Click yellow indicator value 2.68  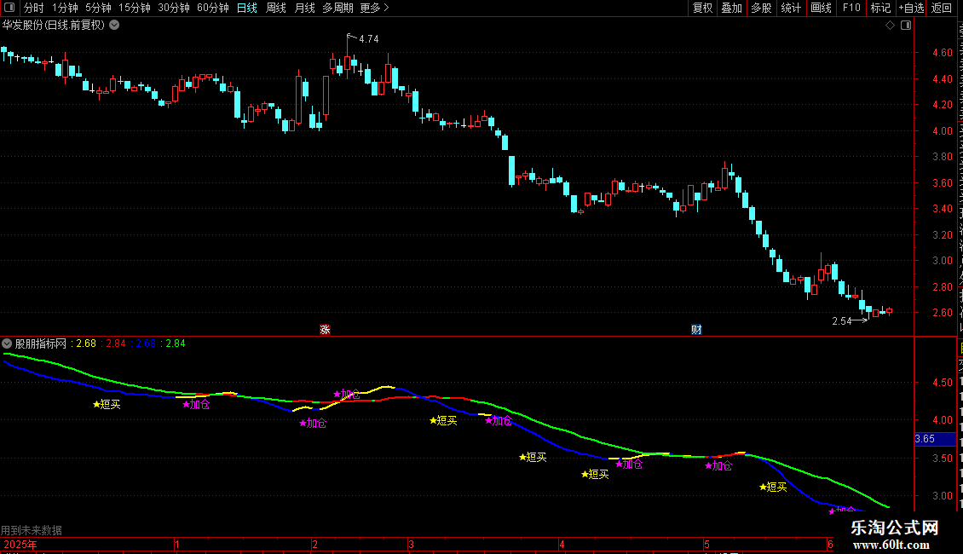point(86,343)
